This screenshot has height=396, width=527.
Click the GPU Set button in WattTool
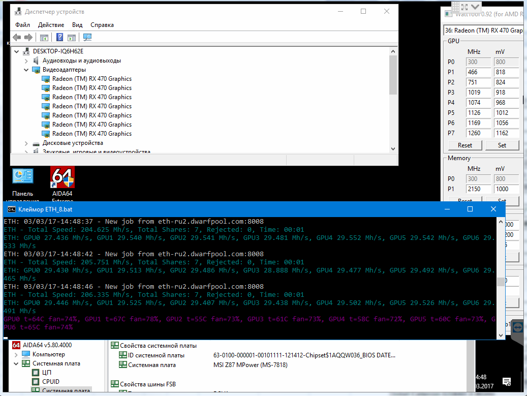[502, 145]
